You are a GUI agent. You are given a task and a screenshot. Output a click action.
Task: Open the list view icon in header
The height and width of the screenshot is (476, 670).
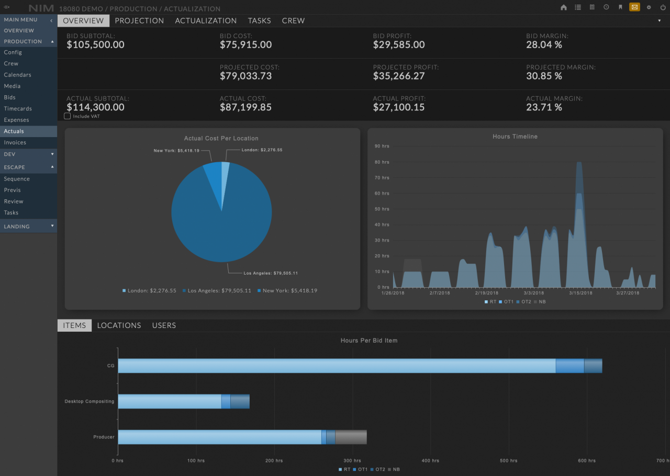(578, 7)
